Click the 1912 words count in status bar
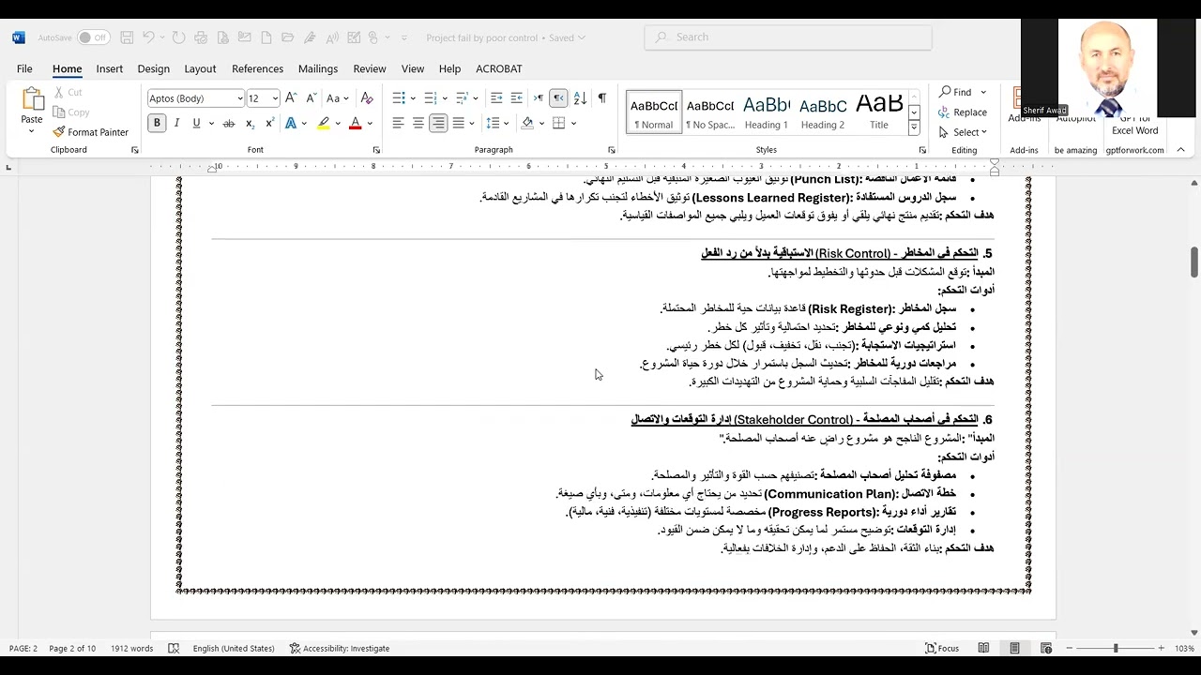Screen dimensions: 1201x675 [x=131, y=649]
